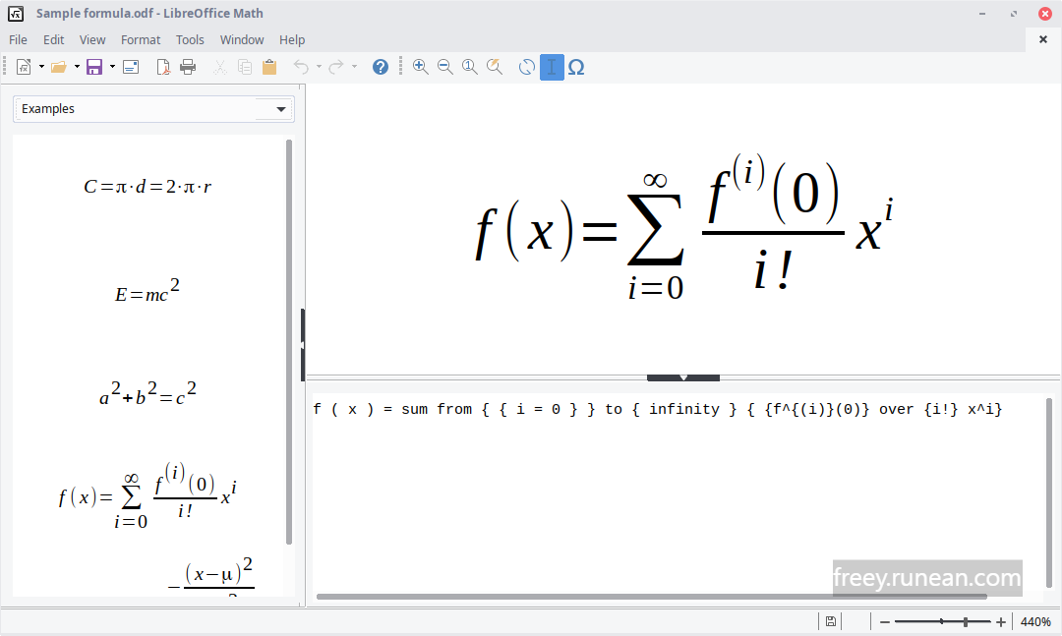The width and height of the screenshot is (1062, 636).
Task: Export the formula as PDF
Action: [161, 67]
